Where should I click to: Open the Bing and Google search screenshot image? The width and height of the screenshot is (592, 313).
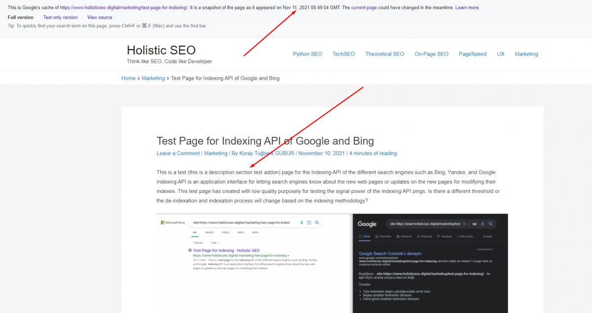point(332,263)
